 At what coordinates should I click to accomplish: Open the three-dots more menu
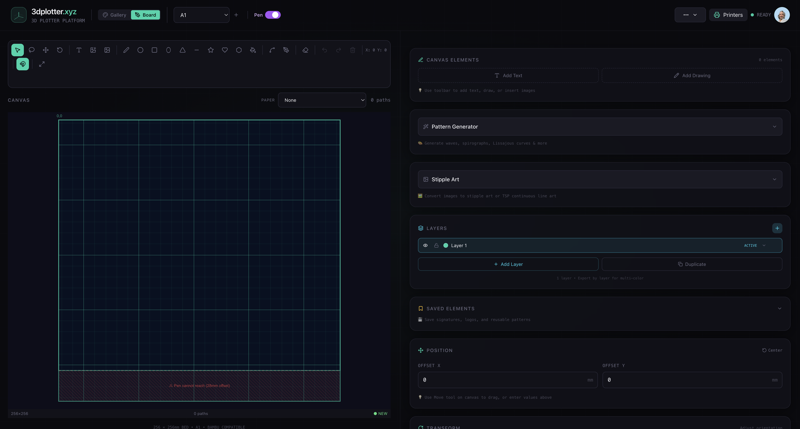pos(690,15)
